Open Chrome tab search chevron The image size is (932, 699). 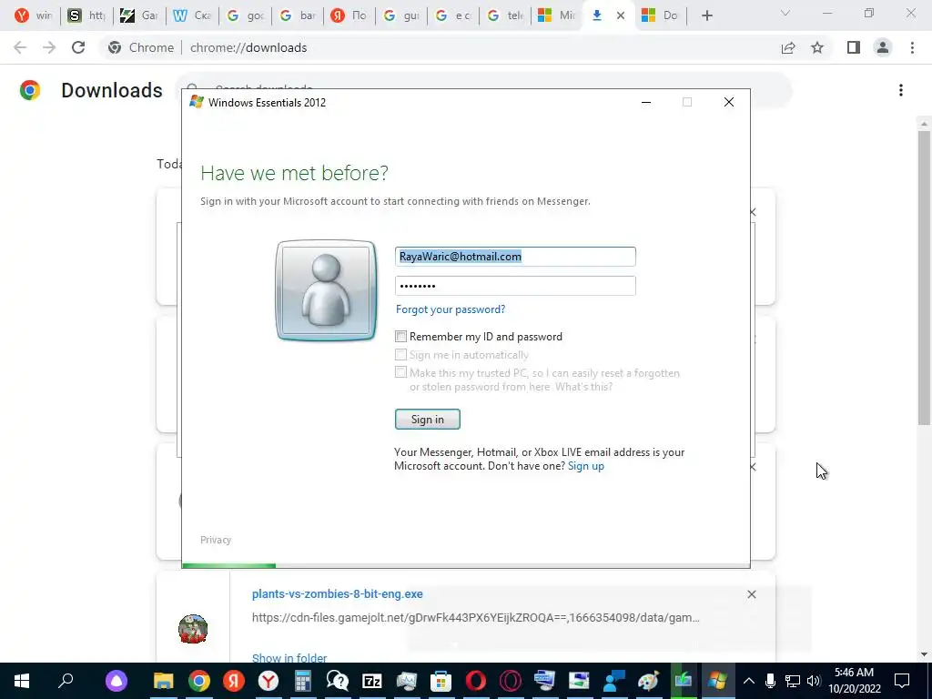coord(785,13)
